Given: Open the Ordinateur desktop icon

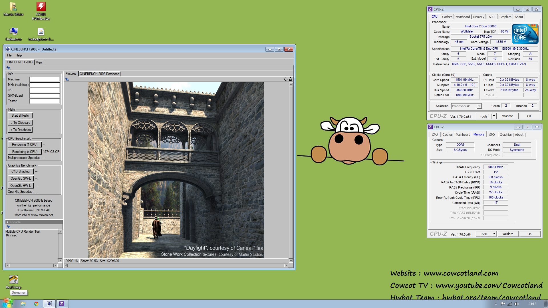Looking at the screenshot, I should [13, 34].
